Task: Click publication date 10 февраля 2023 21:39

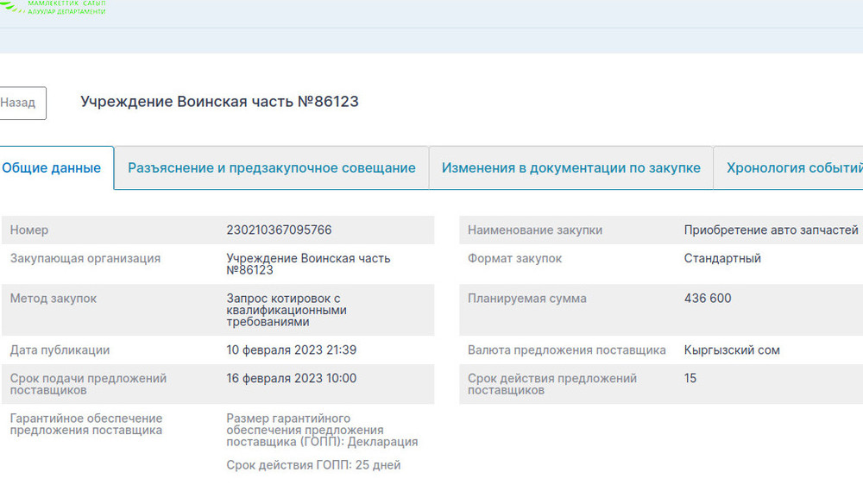Action: click(291, 350)
